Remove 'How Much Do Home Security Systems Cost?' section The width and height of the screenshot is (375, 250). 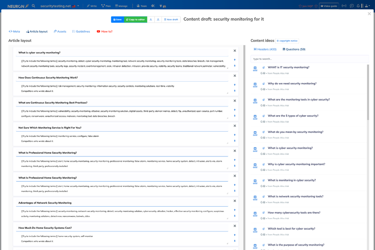point(235,226)
